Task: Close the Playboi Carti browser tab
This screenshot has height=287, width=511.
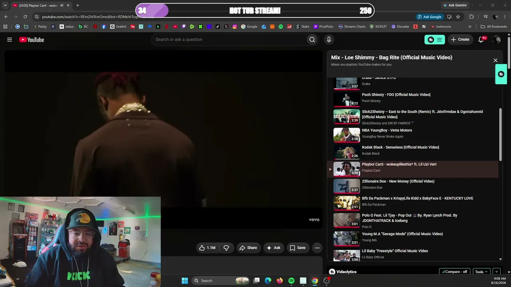Action: 68,6
